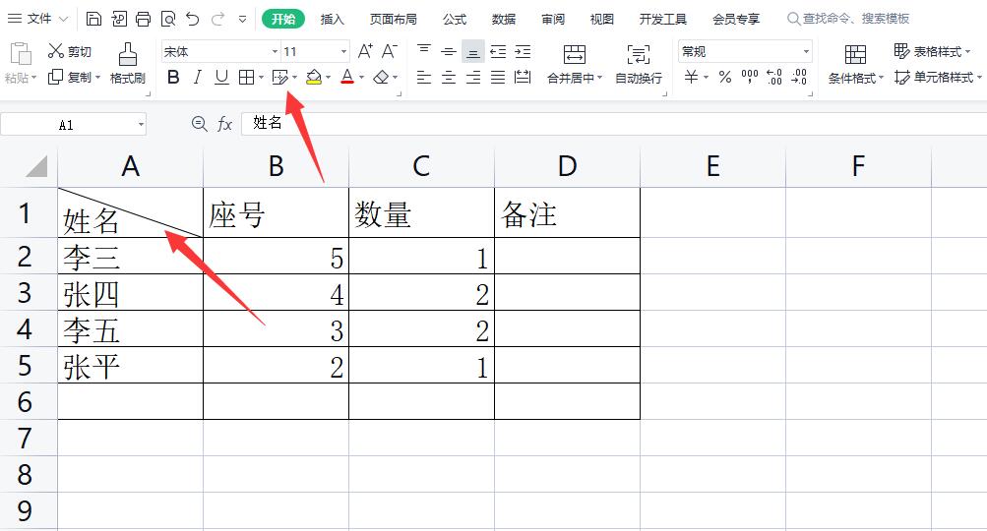The height and width of the screenshot is (531, 987).
Task: Click Merge and Center (合并居中)
Action: point(574,63)
